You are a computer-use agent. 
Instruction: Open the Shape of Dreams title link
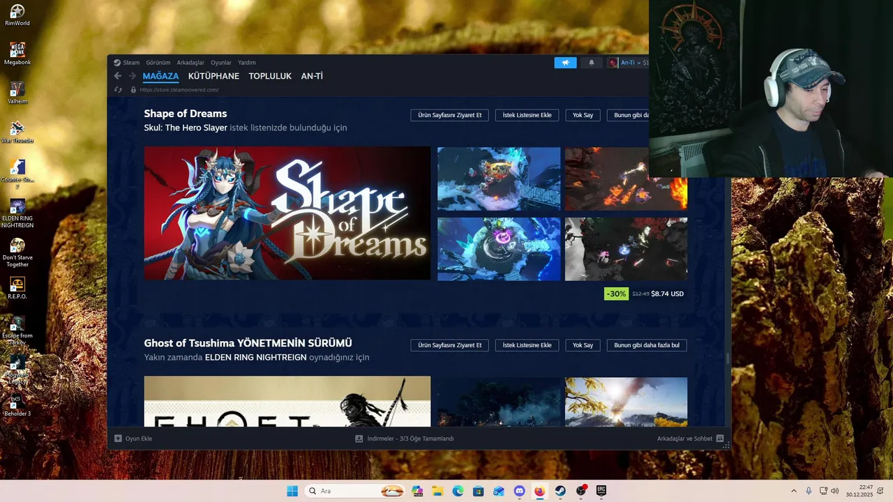(186, 114)
